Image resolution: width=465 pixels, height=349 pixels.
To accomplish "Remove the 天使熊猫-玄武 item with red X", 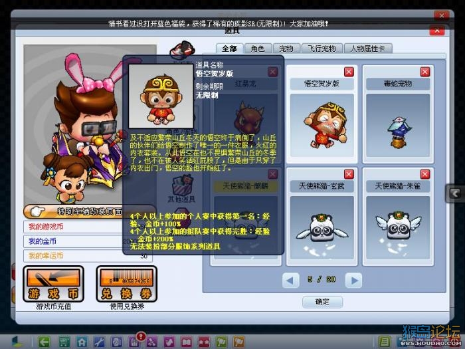I will [x=349, y=174].
